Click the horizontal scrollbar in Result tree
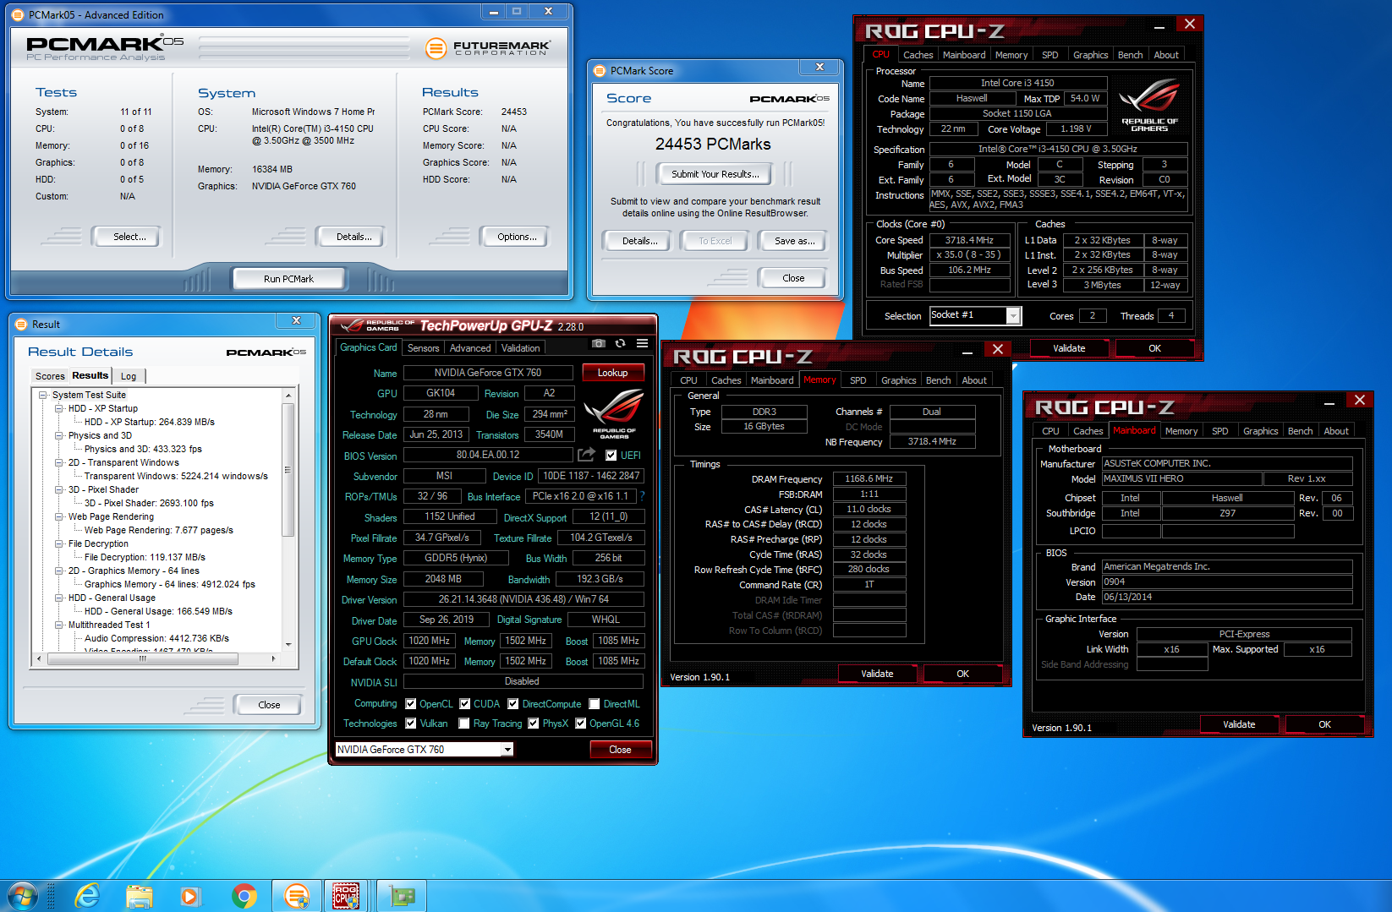This screenshot has height=912, width=1392. (x=142, y=658)
